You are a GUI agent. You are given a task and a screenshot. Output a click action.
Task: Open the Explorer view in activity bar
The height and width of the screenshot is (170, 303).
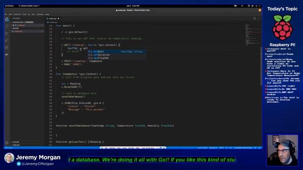tap(7, 19)
